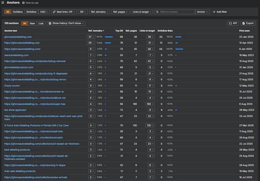Open the Show history dropdown

point(66,23)
